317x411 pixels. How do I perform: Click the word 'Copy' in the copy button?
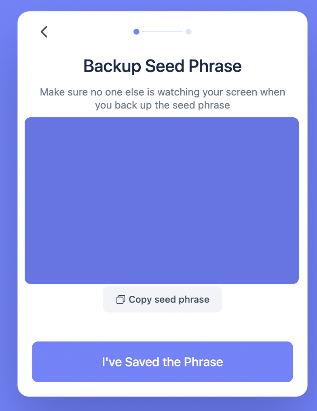[140, 300]
